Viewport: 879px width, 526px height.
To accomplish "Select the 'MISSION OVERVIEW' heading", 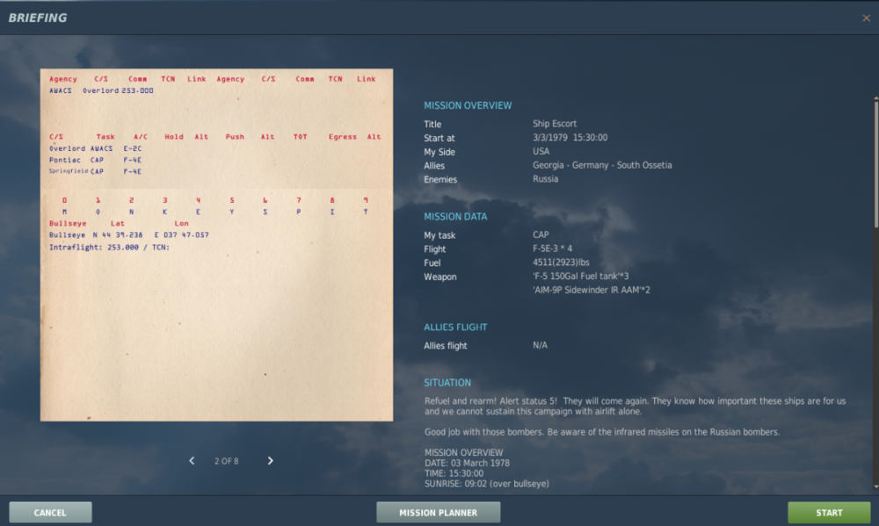I will coord(468,105).
